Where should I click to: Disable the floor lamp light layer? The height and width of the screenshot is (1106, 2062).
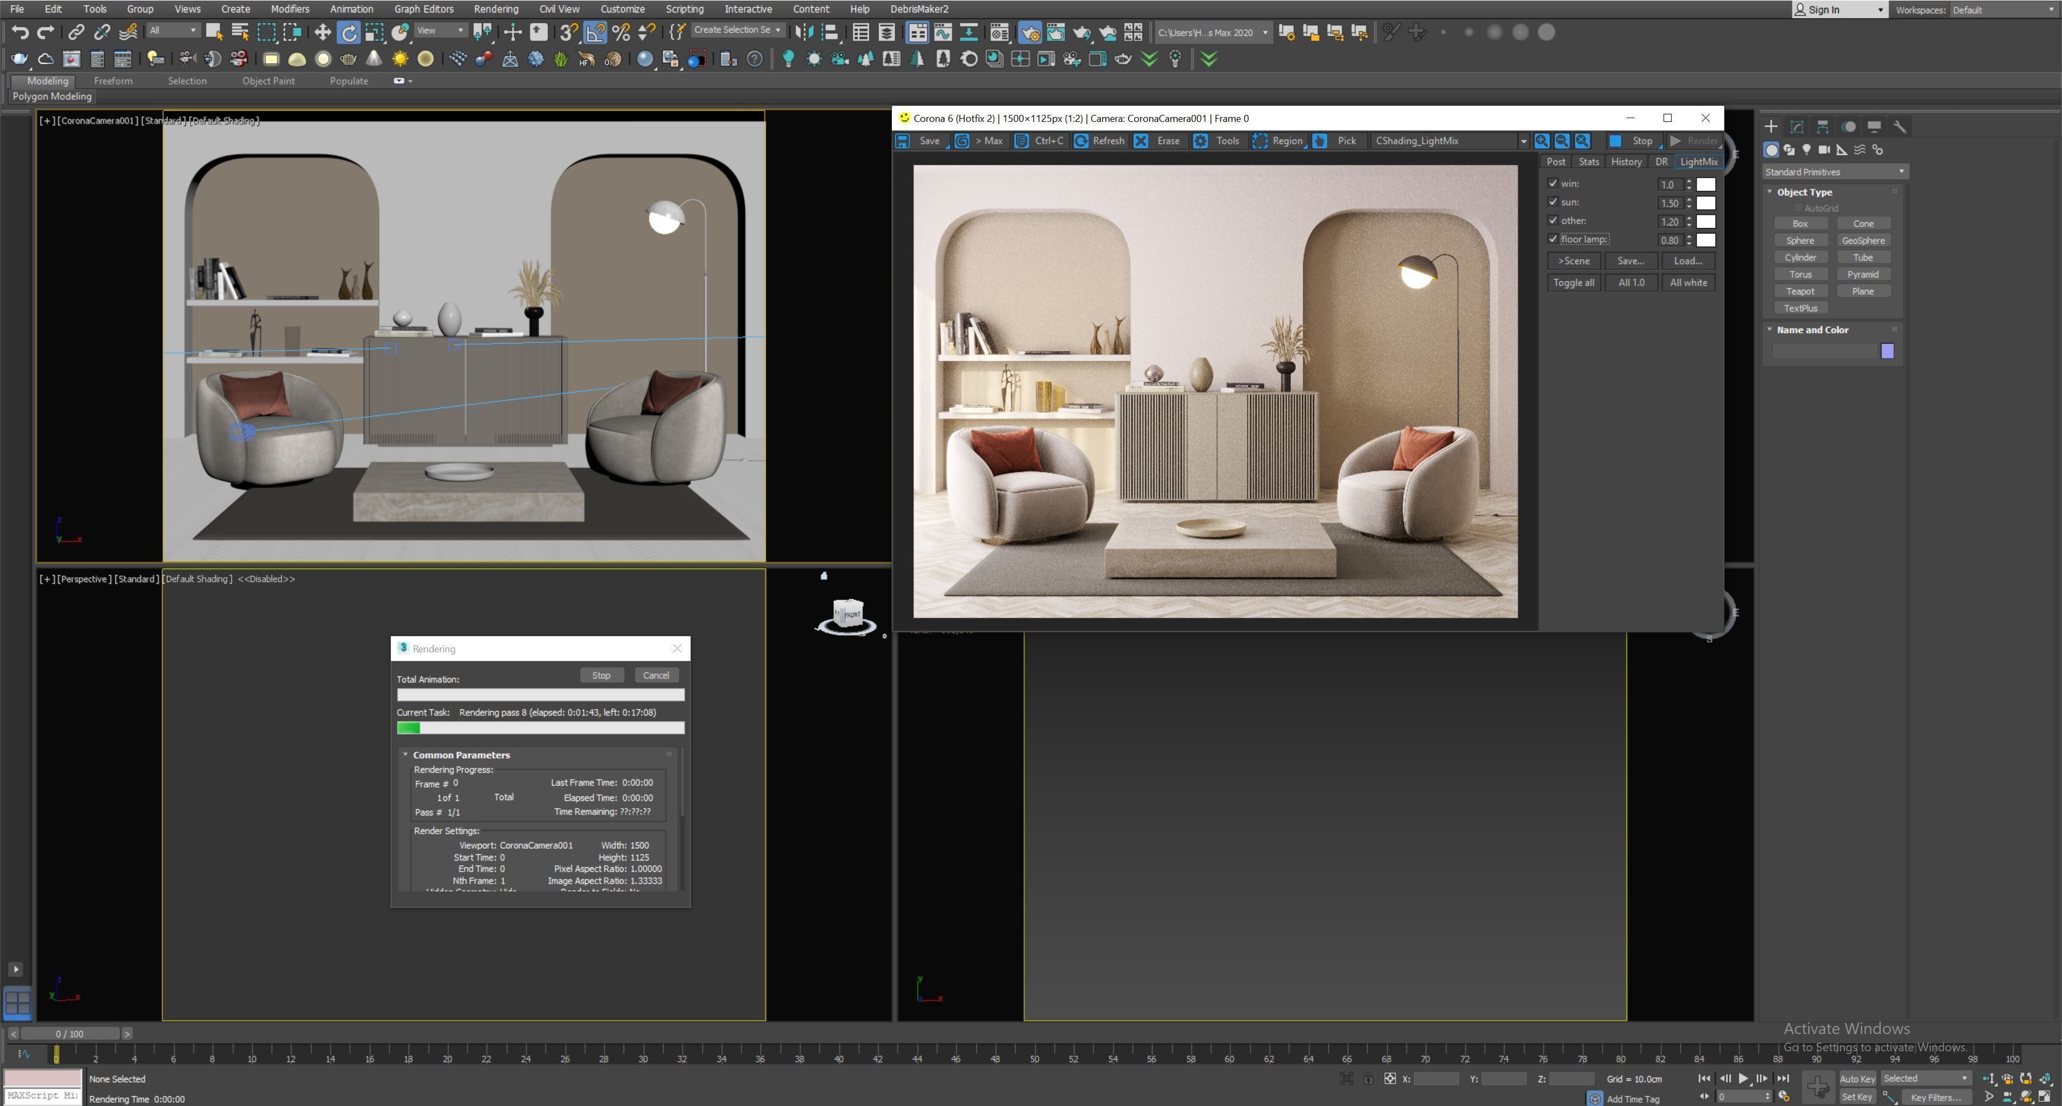point(1553,239)
